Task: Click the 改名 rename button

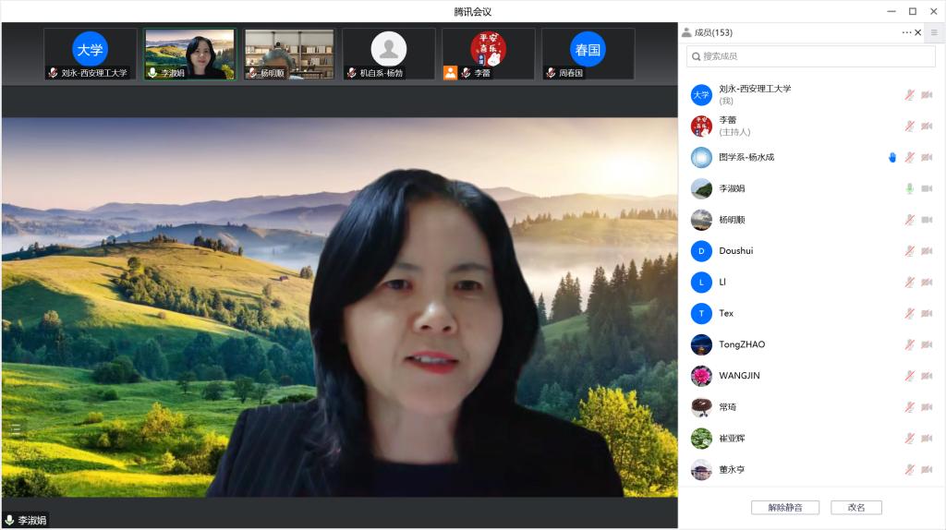Action: [x=855, y=507]
